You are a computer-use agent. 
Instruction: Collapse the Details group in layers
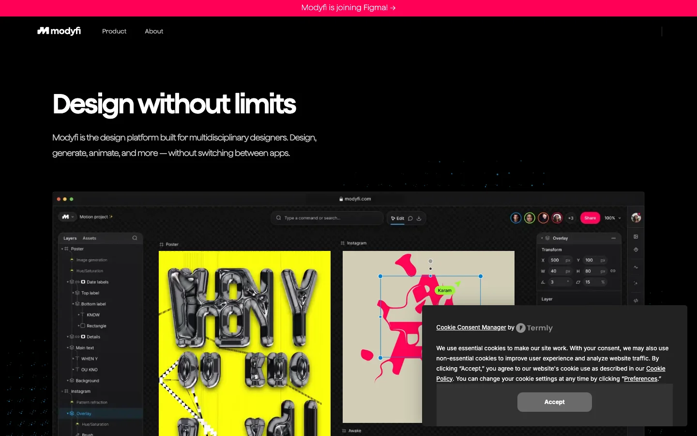coord(68,337)
